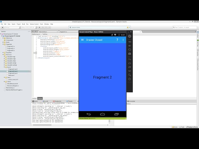Screen dimensions: 199x149
Task: Click Errors in the status bar
Action: (175, 127)
